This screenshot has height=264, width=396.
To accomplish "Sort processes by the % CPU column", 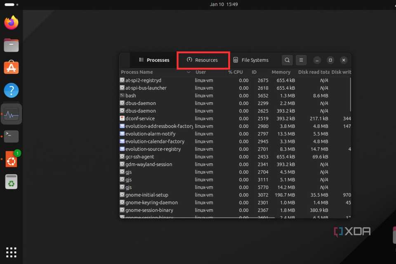I will tap(236, 72).
